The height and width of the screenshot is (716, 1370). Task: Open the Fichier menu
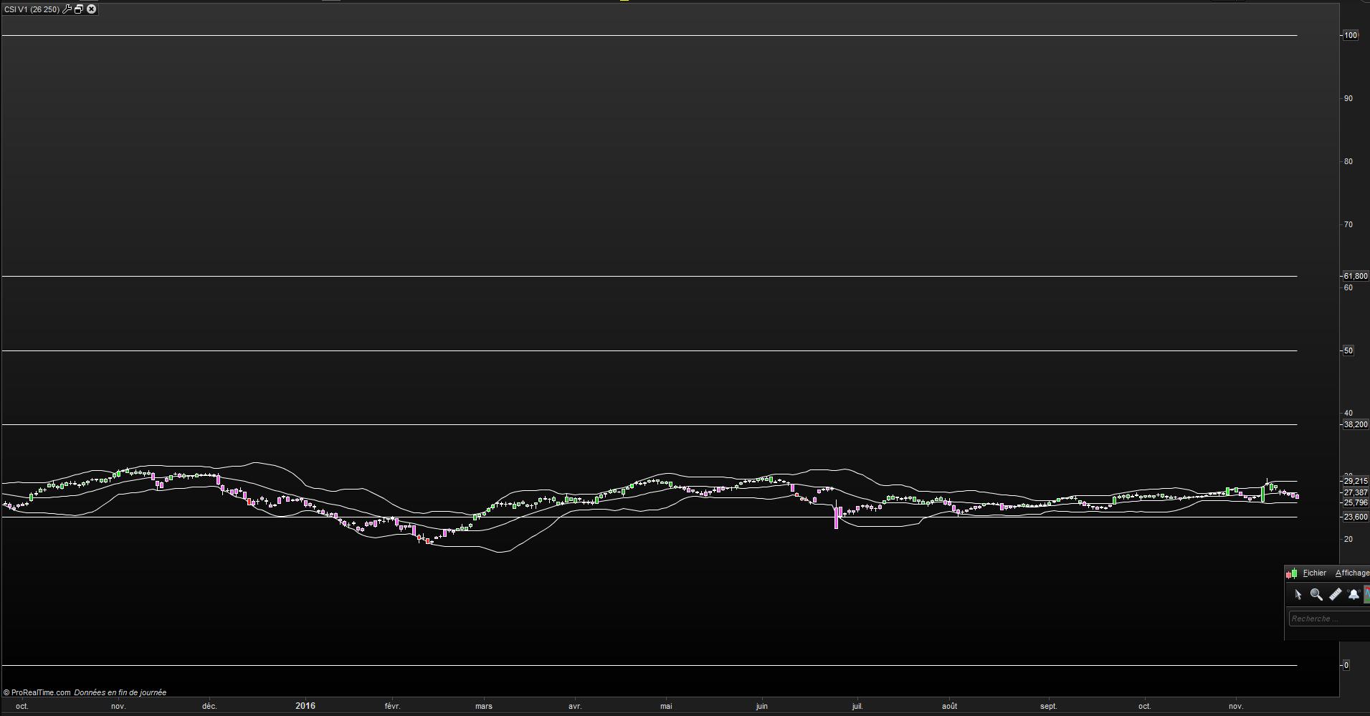[1314, 573]
